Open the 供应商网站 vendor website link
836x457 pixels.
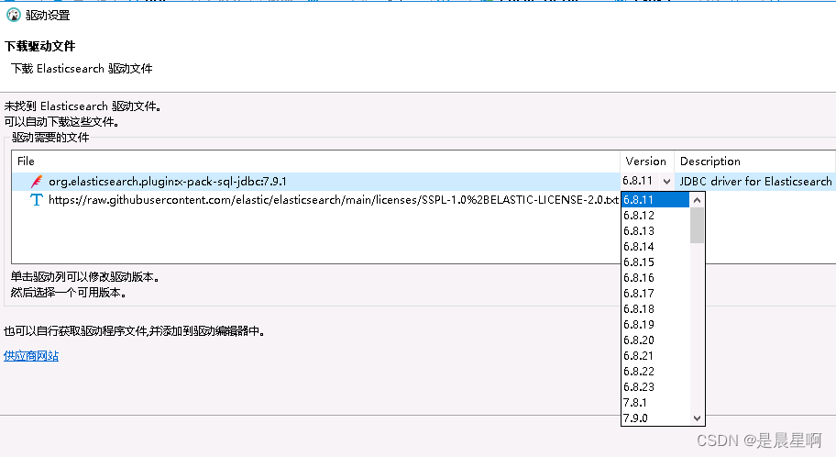[31, 356]
